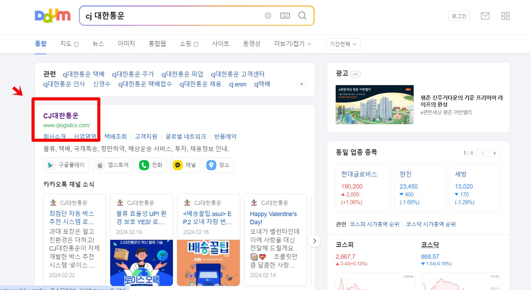Open the 코스피 index heading

click(345, 245)
